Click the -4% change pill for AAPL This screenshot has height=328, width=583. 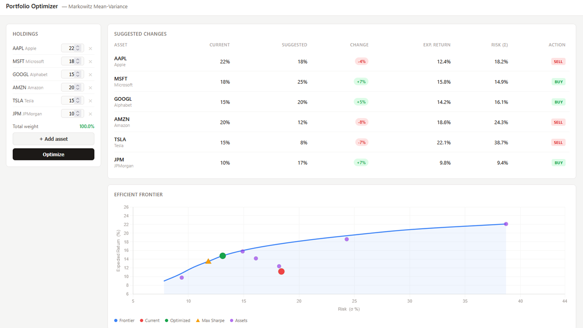[x=362, y=61]
